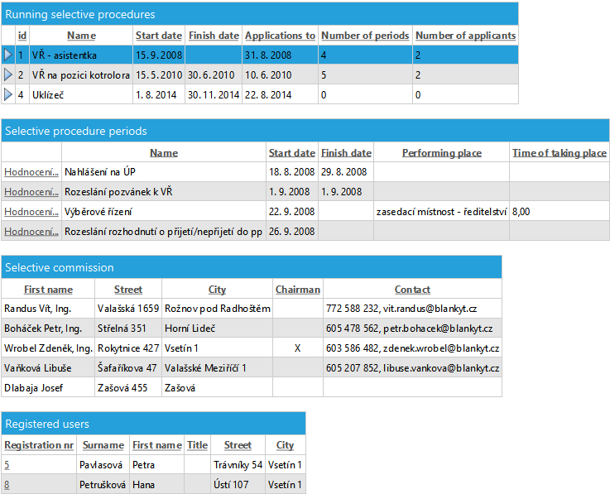Click the chairman X mark for Wrobel

[298, 348]
